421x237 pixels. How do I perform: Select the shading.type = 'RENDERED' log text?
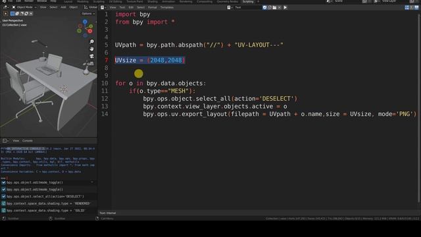[48, 203]
